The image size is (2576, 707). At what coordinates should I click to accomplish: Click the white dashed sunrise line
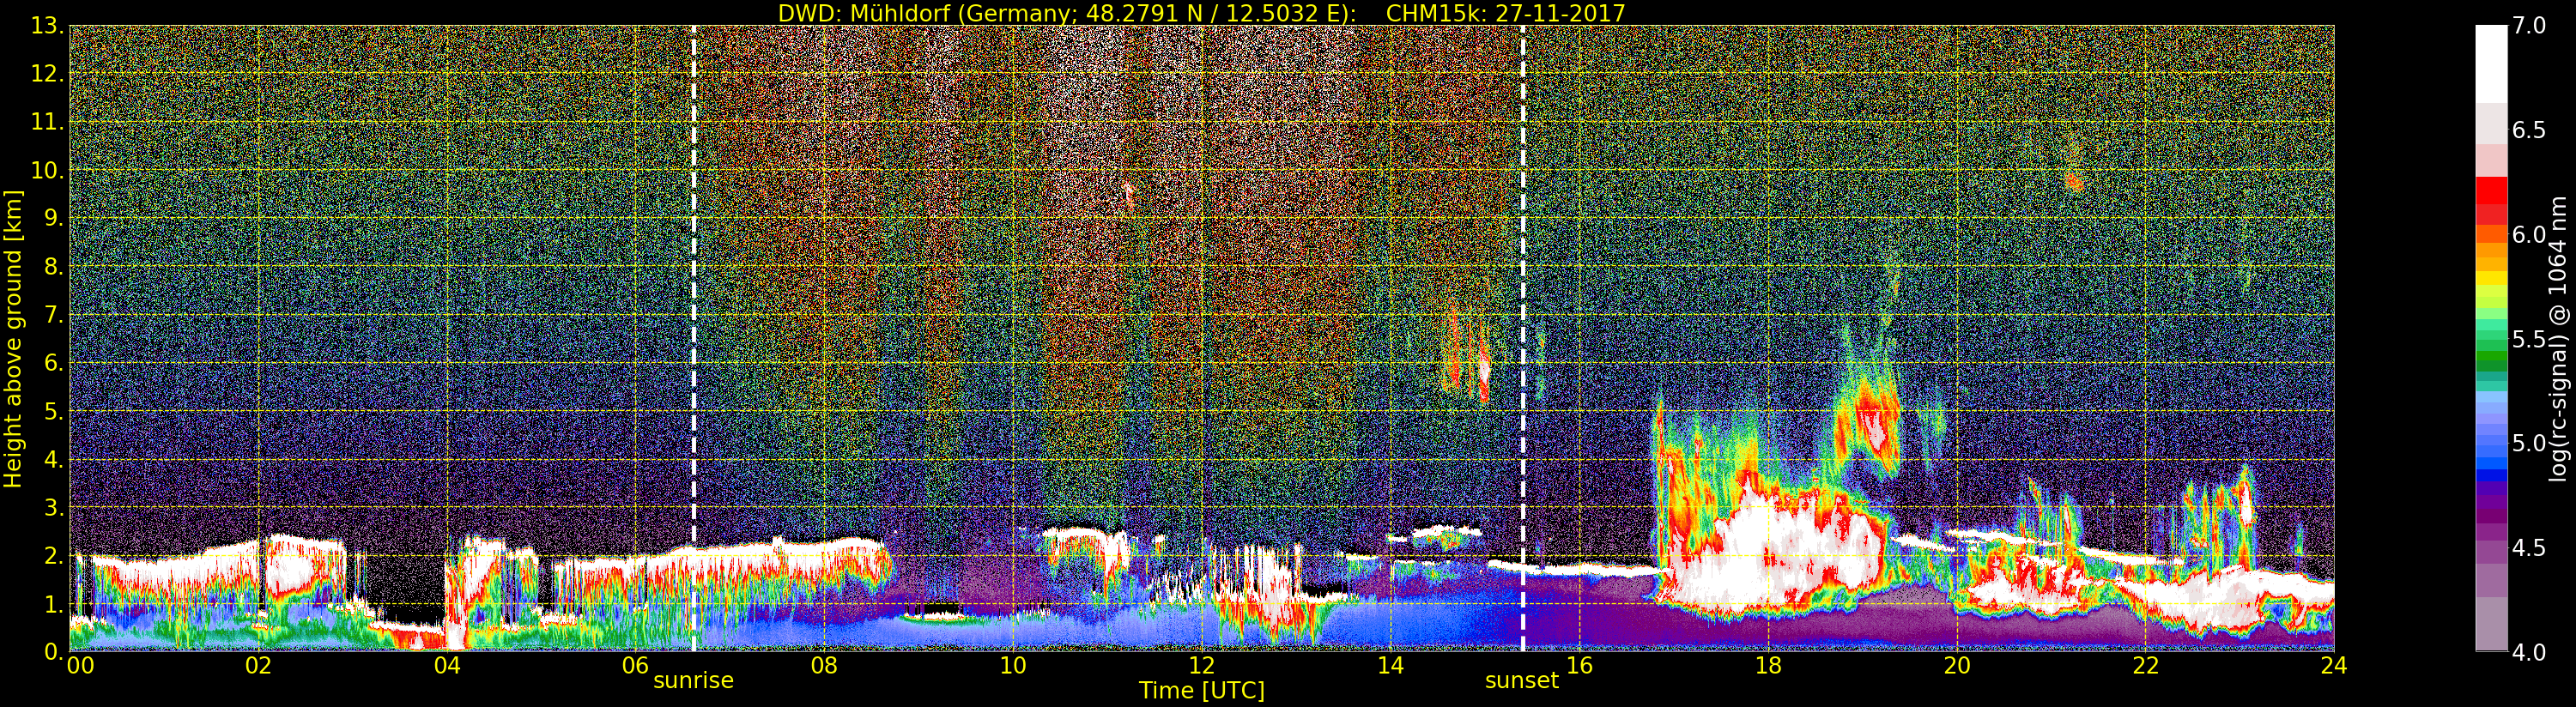point(693,338)
